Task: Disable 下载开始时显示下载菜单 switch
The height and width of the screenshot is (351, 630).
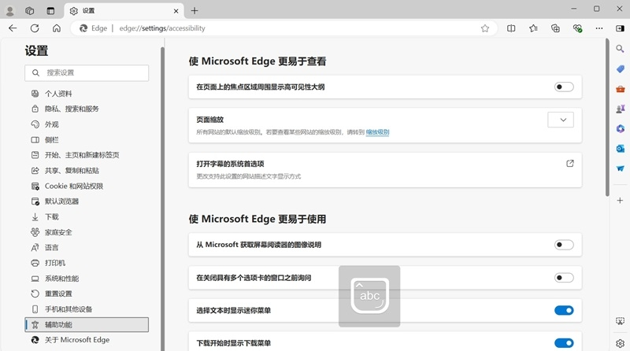Action: [x=564, y=343]
